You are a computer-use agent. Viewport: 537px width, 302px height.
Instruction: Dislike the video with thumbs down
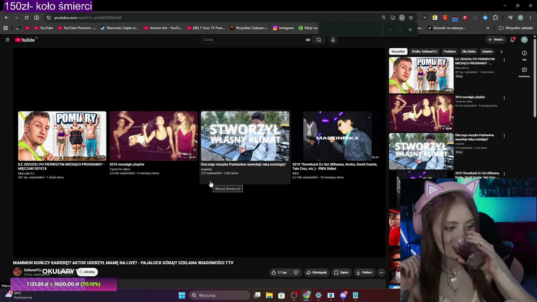[x=296, y=272]
